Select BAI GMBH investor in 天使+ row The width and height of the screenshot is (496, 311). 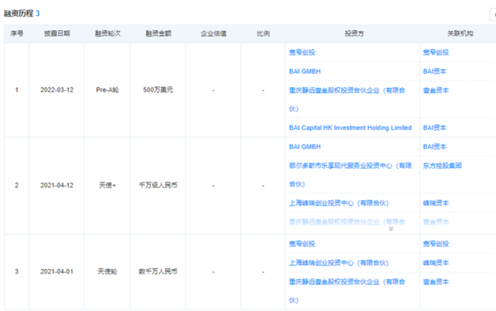304,147
